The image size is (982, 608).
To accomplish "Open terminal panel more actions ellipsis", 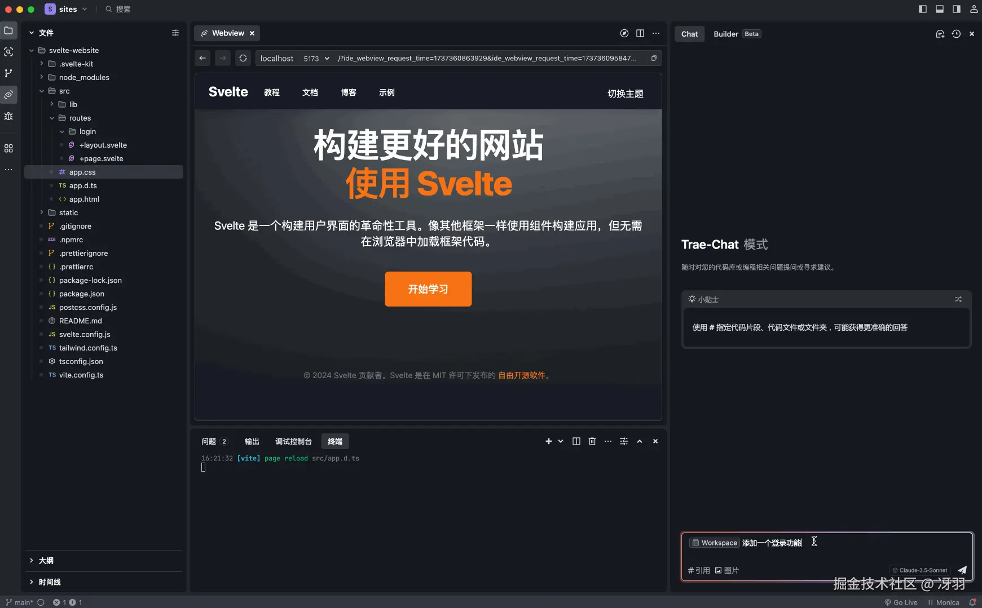I will pyautogui.click(x=608, y=441).
